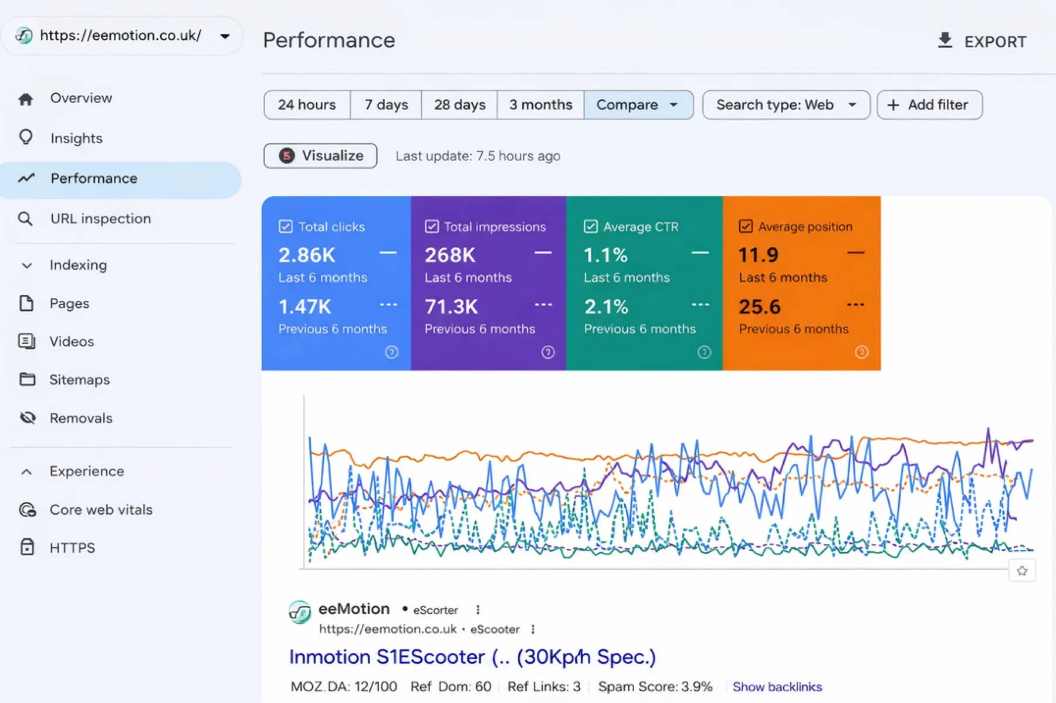1056x703 pixels.
Task: Click the Removals crossed-eye icon
Action: click(28, 418)
